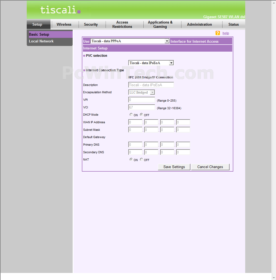This screenshot has width=276, height=280.
Task: Open the Encapsulation Method dropdown
Action: (x=142, y=92)
